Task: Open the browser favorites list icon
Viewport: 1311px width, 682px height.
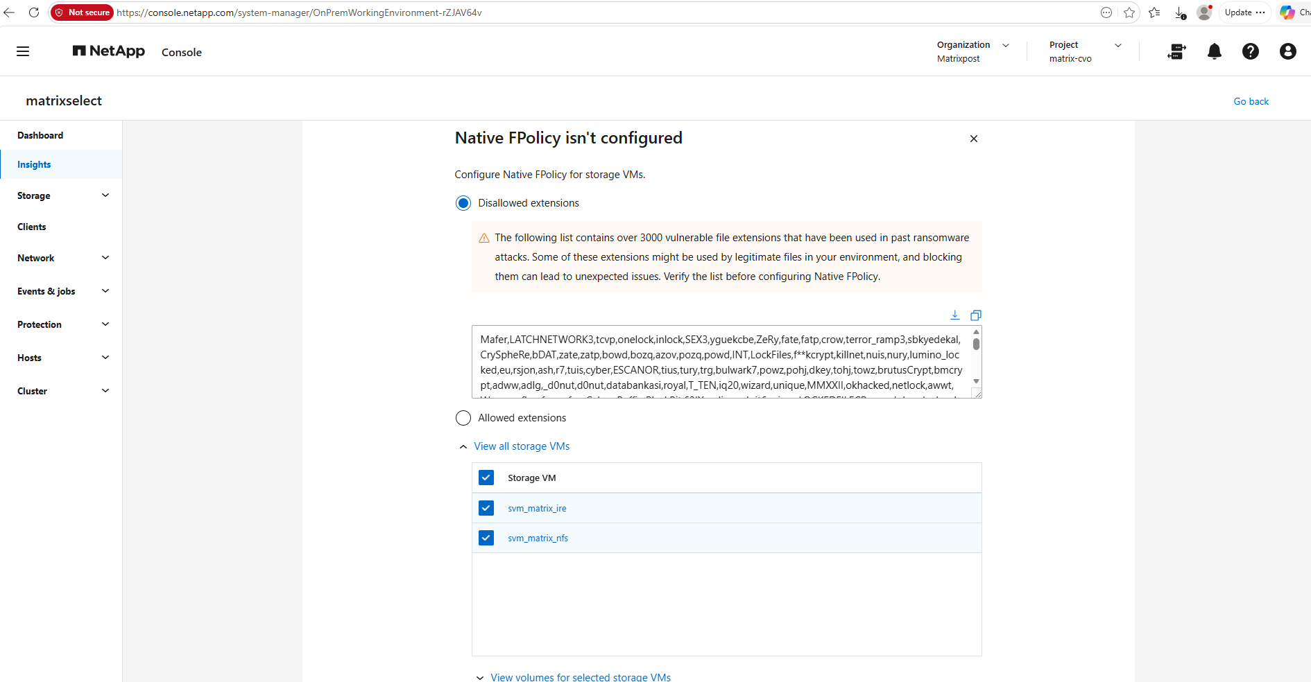Action: point(1154,12)
